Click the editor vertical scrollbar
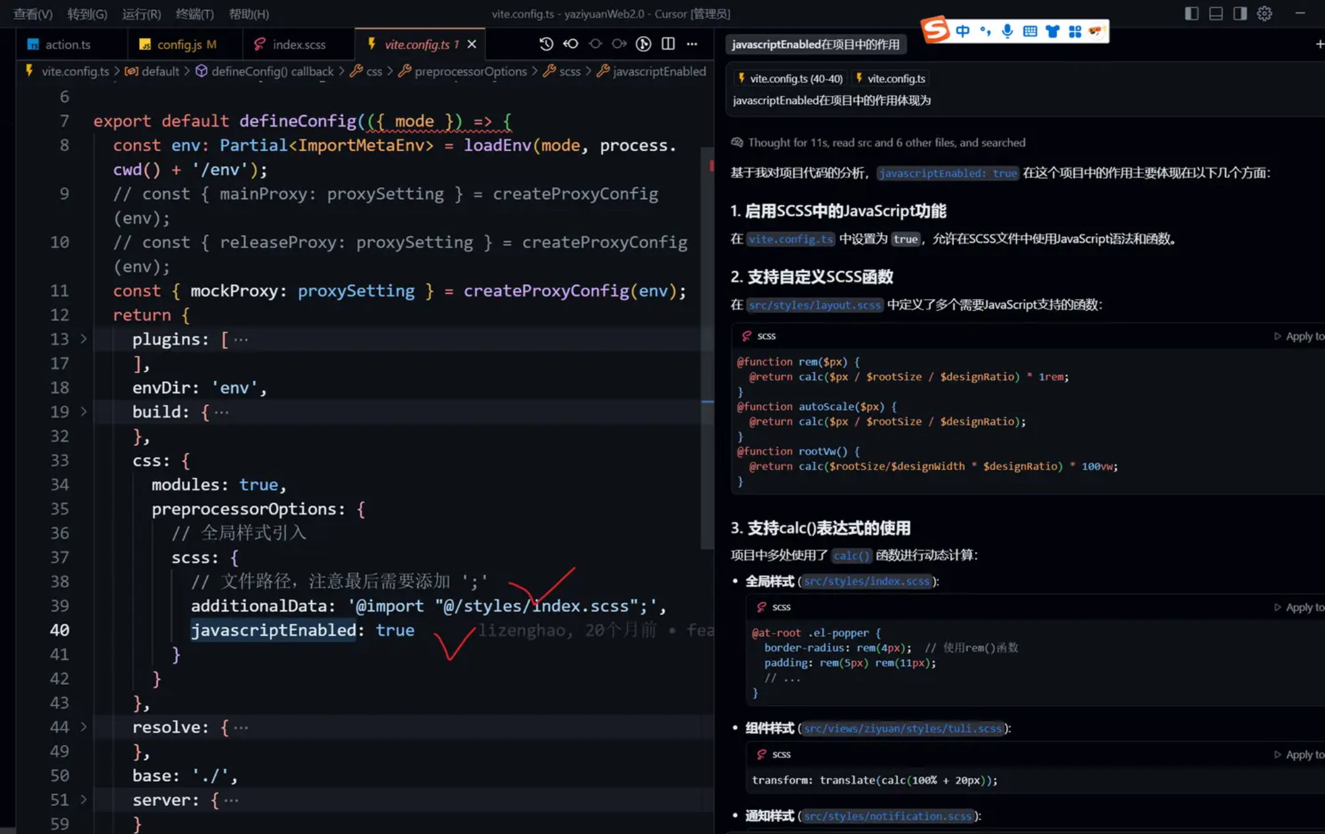 tap(707, 348)
